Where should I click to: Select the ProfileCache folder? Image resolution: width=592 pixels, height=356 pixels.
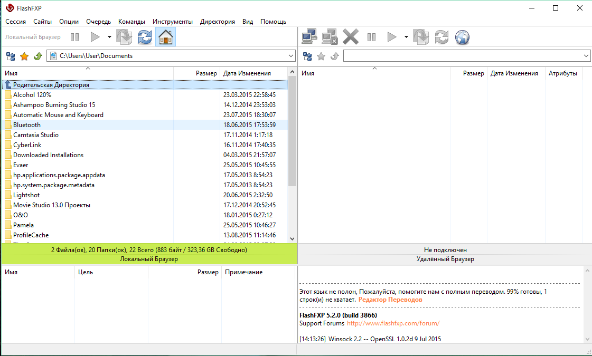tap(145, 235)
